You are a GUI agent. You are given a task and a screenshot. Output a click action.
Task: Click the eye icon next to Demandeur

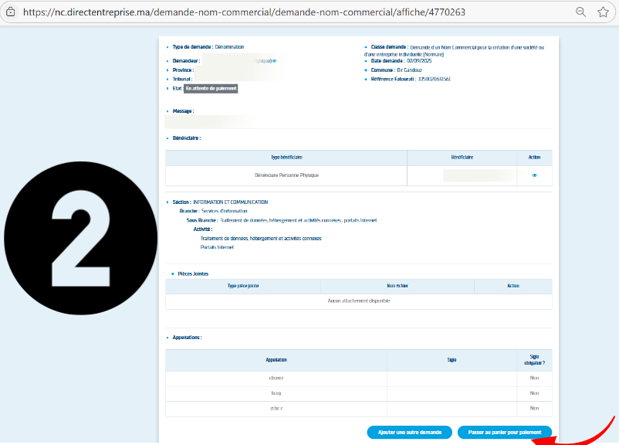click(x=272, y=60)
